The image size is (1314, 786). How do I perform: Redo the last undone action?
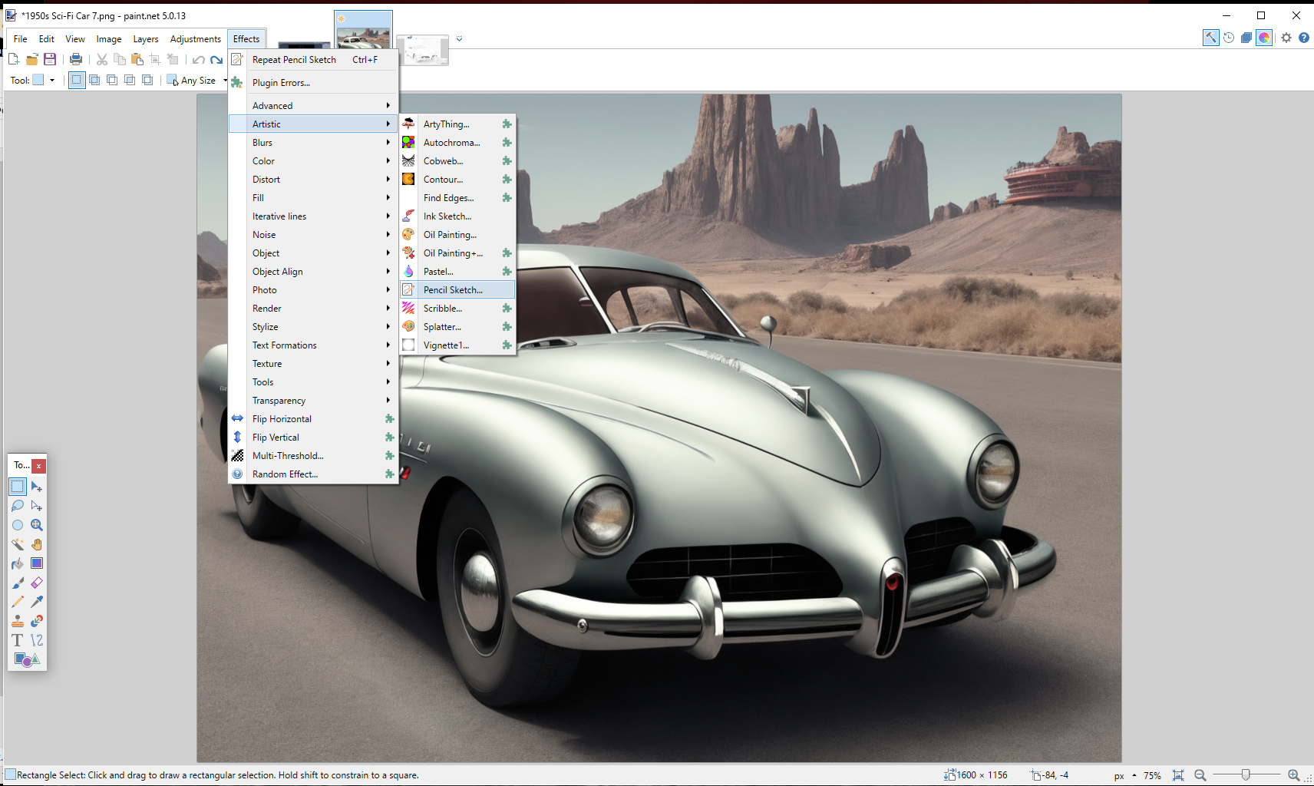(216, 59)
